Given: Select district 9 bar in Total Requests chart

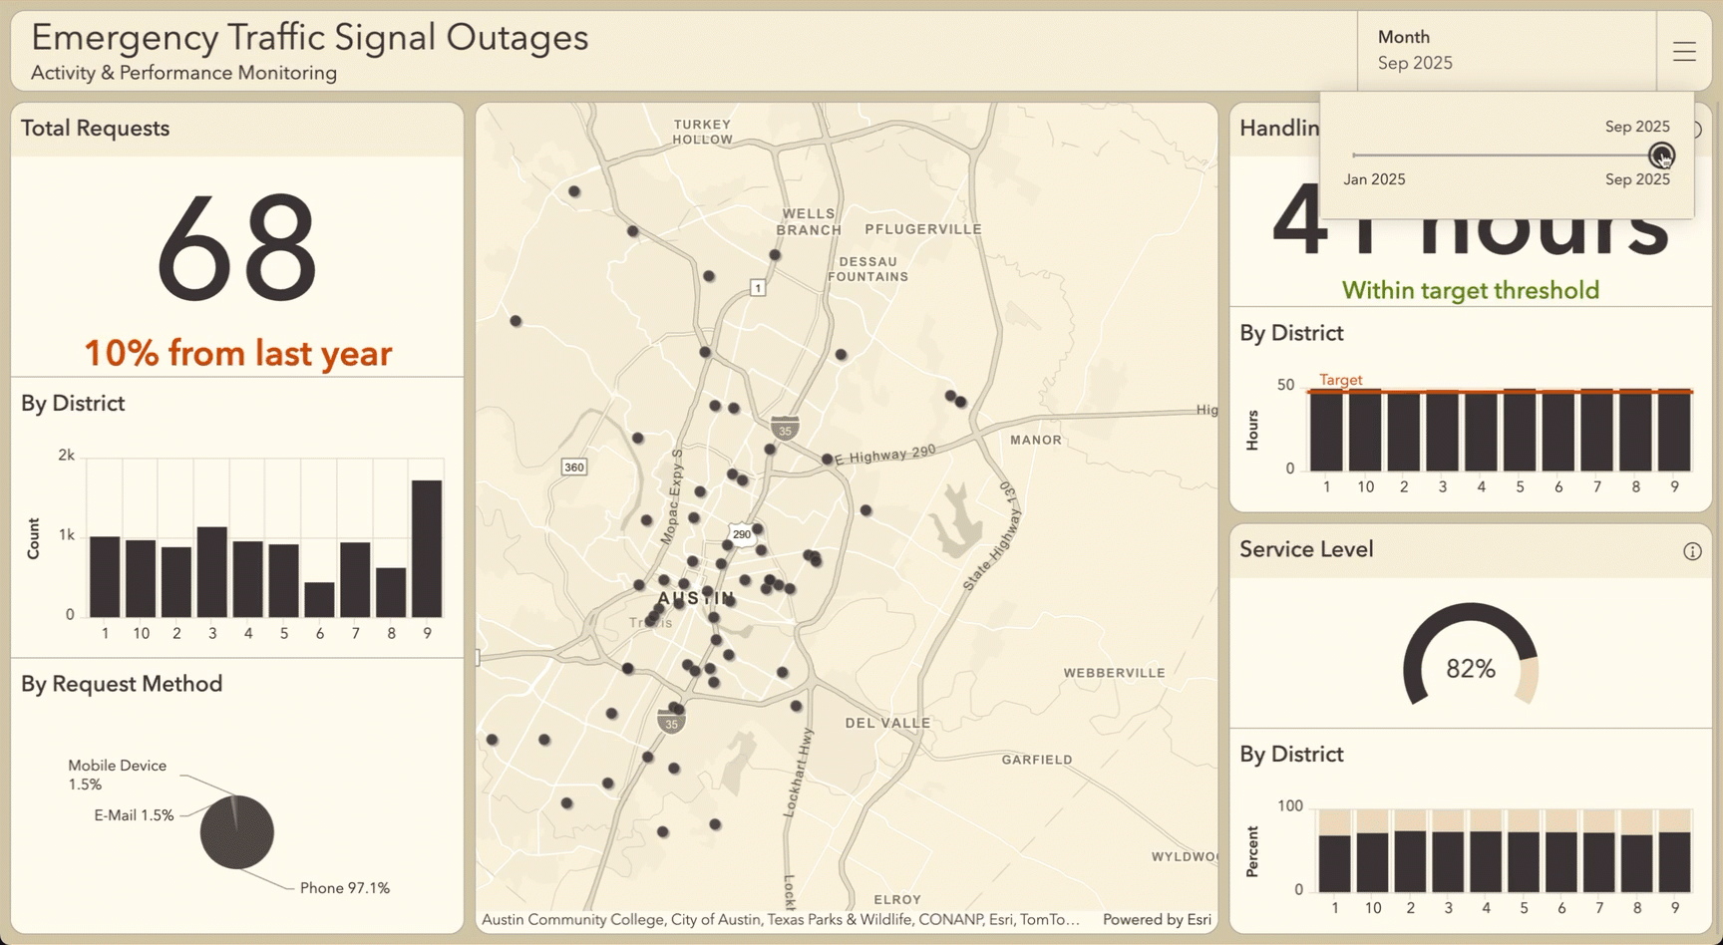Looking at the screenshot, I should [x=427, y=548].
